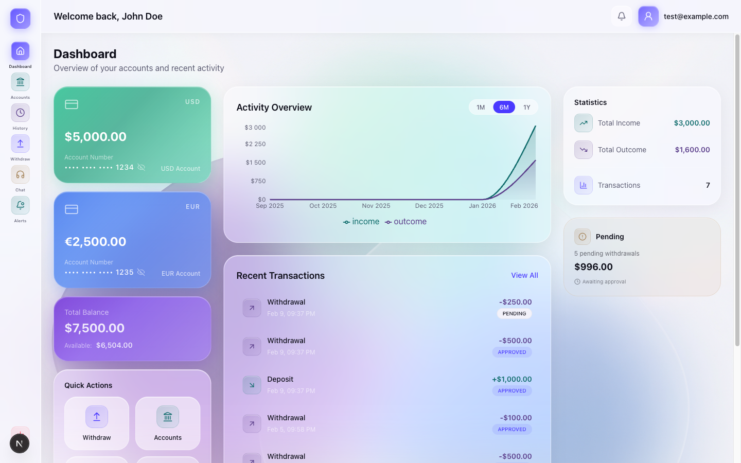
Task: Click the page vertical scrollbar
Action: pos(737,190)
